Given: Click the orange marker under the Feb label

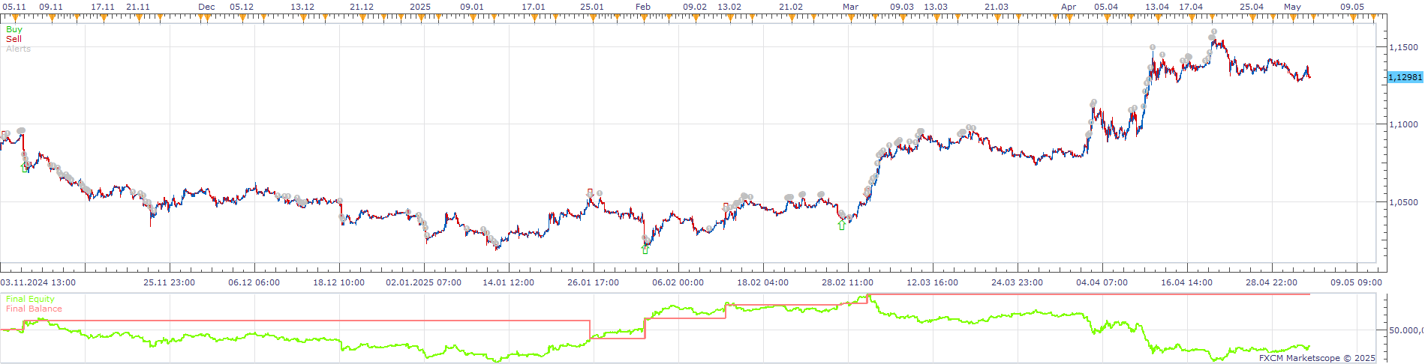Looking at the screenshot, I should 644,17.
